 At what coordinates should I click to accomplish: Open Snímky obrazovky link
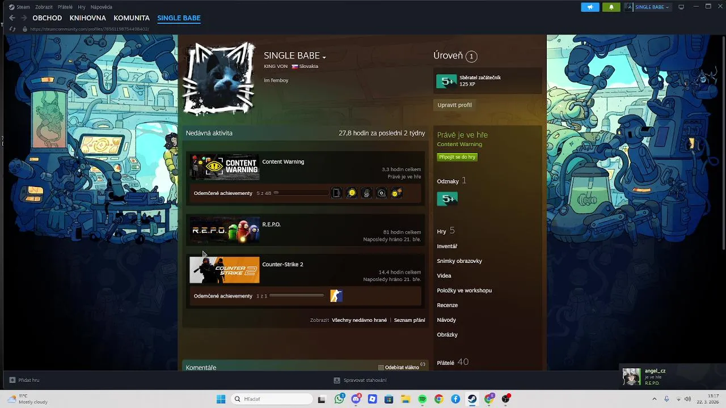point(459,261)
